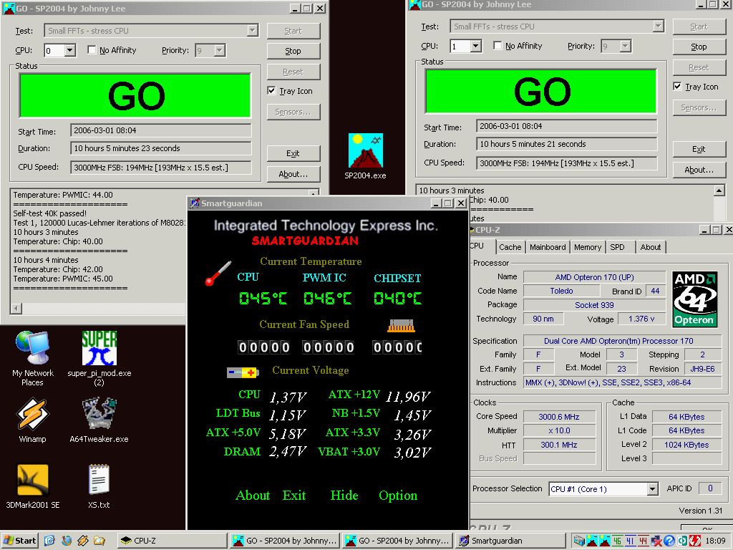This screenshot has height=550, width=733.
Task: Open the CPU dropdown showing 0
Action: [69, 50]
